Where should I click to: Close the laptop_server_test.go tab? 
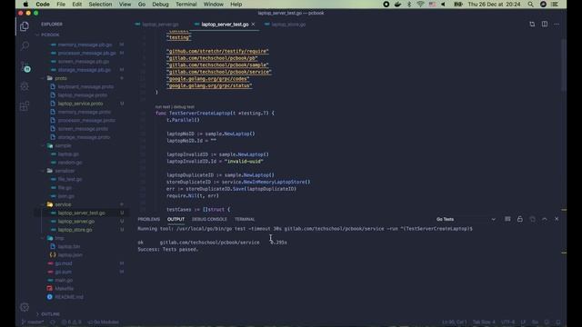pos(253,25)
